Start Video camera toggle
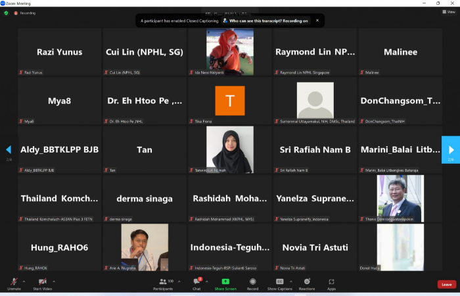The width and height of the screenshot is (460, 296). point(43,283)
